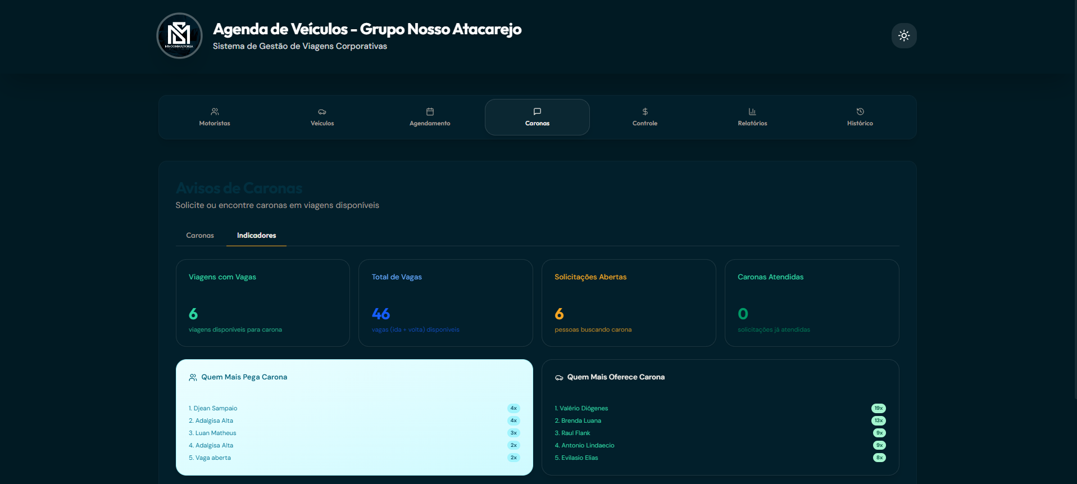The image size is (1077, 484).
Task: Click the '3. Raul Flank' row
Action: (x=720, y=433)
